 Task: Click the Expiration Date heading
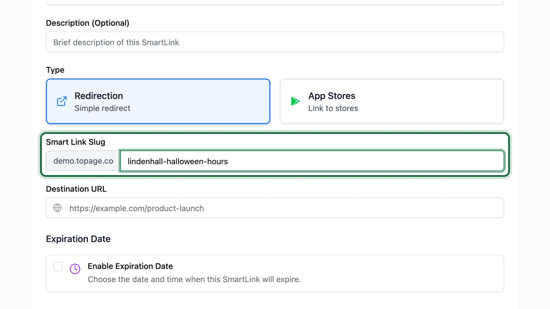pos(78,239)
